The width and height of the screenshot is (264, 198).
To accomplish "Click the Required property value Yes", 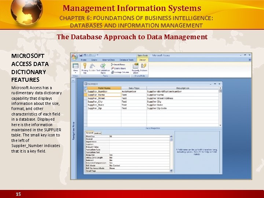I will [x=139, y=155].
